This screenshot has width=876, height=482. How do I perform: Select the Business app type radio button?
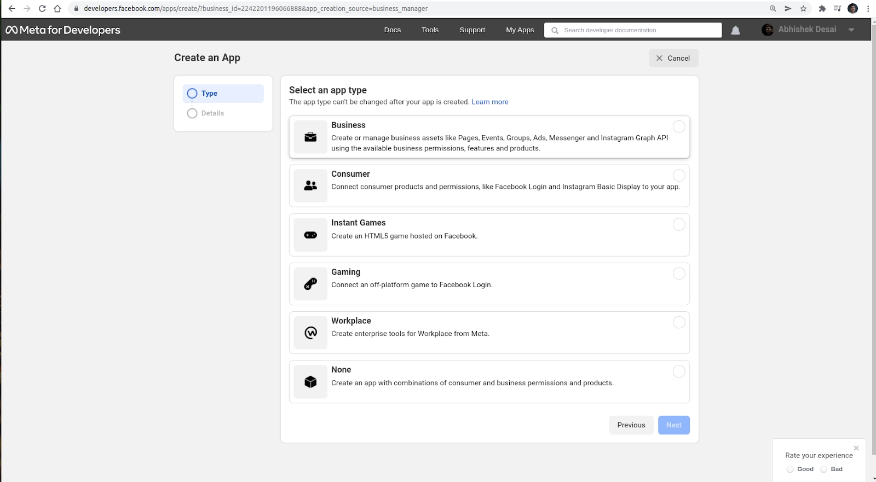pyautogui.click(x=679, y=127)
